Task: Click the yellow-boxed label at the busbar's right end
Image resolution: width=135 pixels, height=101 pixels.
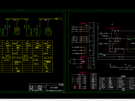Action: 58,19
